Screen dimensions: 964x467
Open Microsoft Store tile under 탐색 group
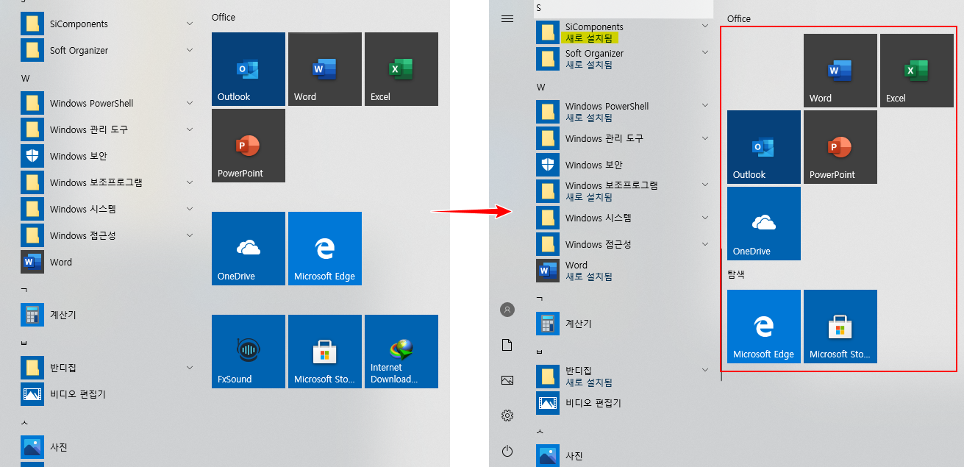pos(840,327)
